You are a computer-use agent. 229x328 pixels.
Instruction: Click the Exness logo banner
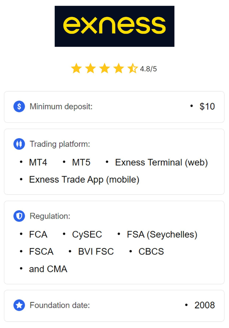[114, 26]
